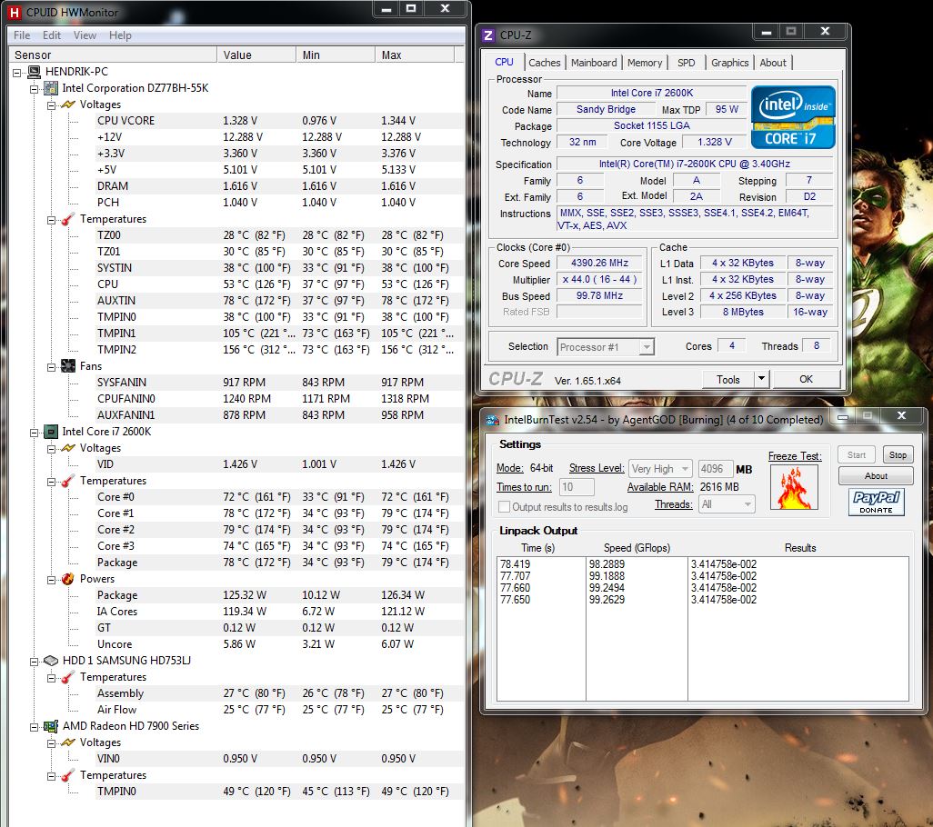Open the Tools dropdown arrow in CPU-Z
This screenshot has height=827, width=933.
click(x=761, y=379)
